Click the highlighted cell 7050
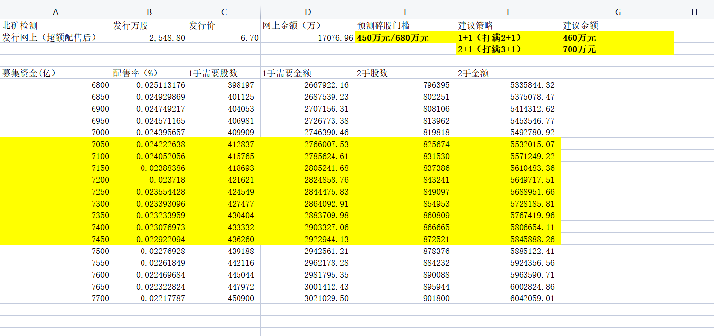 click(55, 144)
